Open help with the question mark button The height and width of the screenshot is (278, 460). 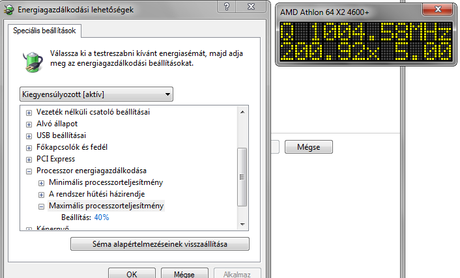pos(227,6)
